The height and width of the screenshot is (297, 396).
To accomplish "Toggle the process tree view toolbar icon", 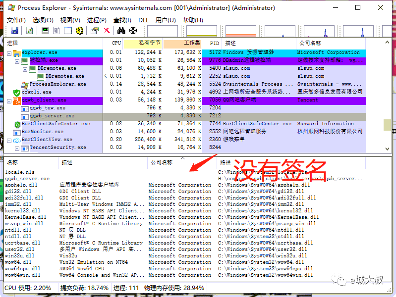I will pos(57,31).
